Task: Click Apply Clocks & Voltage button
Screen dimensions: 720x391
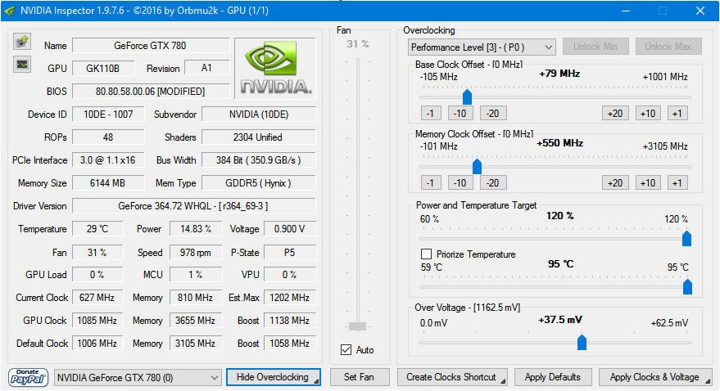Action: click(x=654, y=377)
